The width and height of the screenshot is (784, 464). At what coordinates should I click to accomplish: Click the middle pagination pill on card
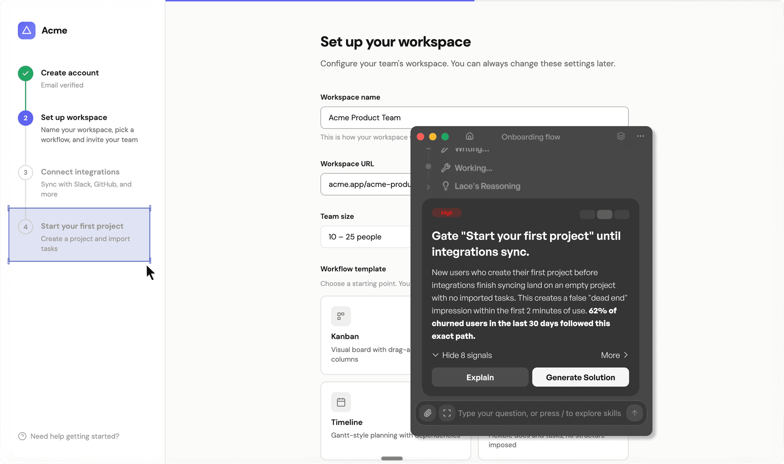pos(604,215)
